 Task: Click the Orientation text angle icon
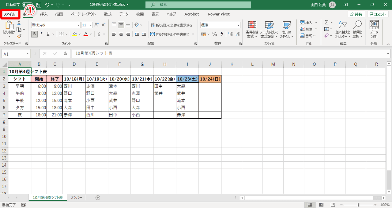point(138,25)
